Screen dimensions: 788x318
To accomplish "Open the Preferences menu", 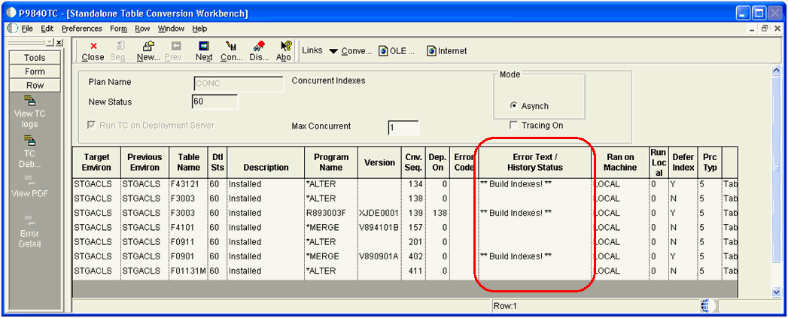I will pos(82,29).
